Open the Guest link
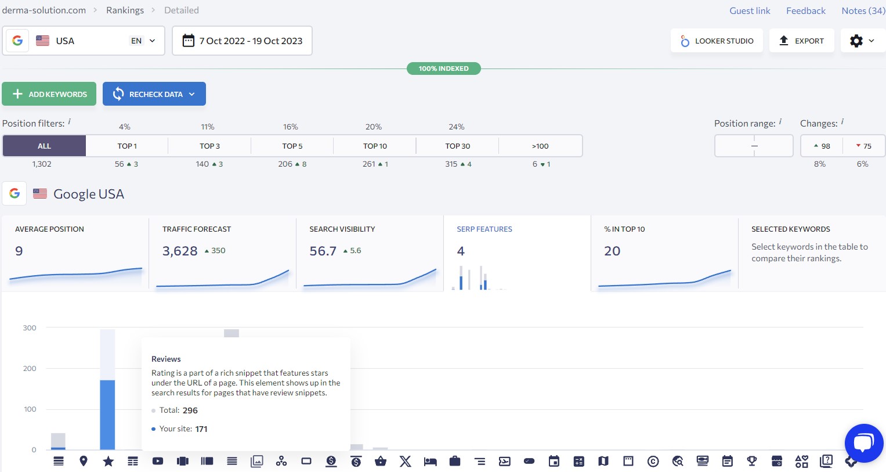 click(750, 10)
